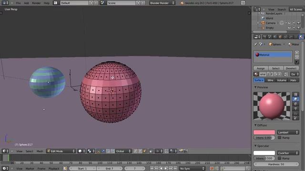The height and width of the screenshot is (171, 305).
Task: Open the No Sync dropdown
Action: 192,169
